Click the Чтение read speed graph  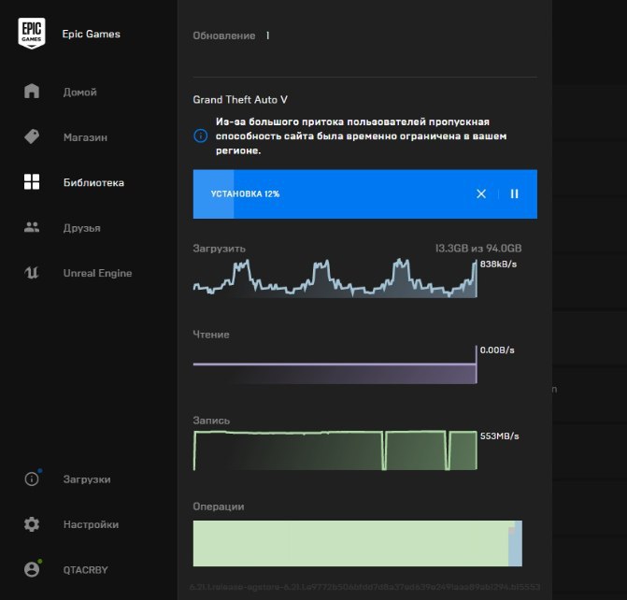click(335, 364)
